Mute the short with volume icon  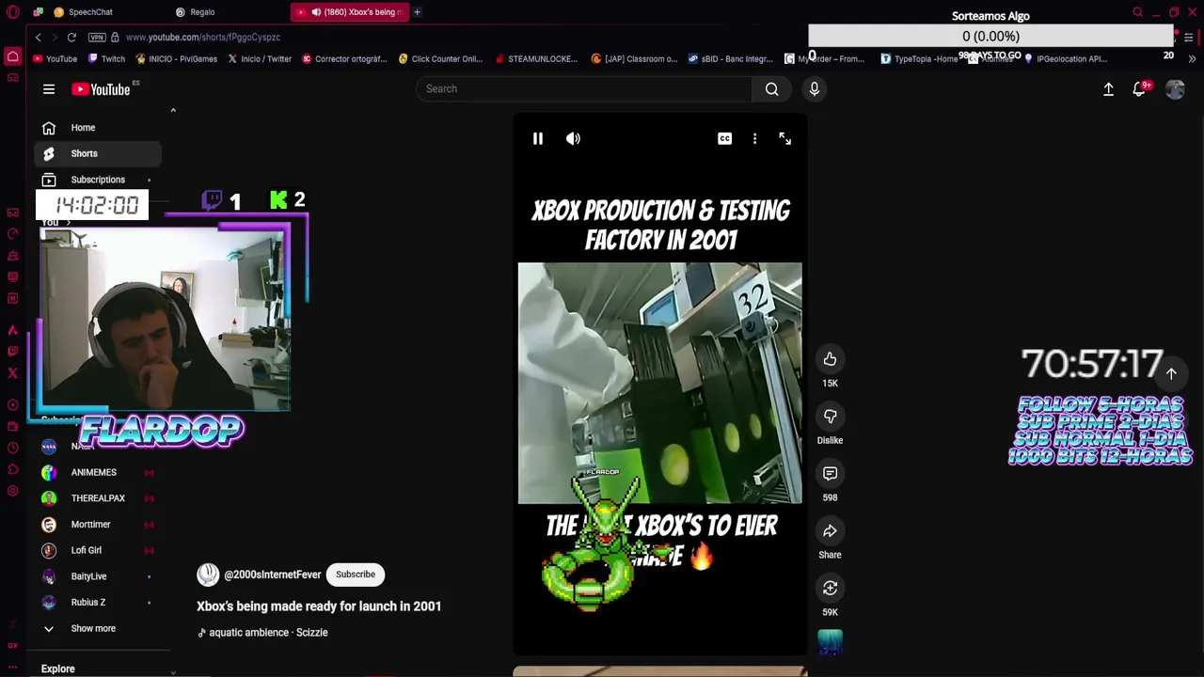(573, 138)
